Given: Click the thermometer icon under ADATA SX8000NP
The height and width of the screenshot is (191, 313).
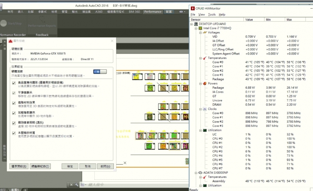Looking at the screenshot, I should [205, 177].
